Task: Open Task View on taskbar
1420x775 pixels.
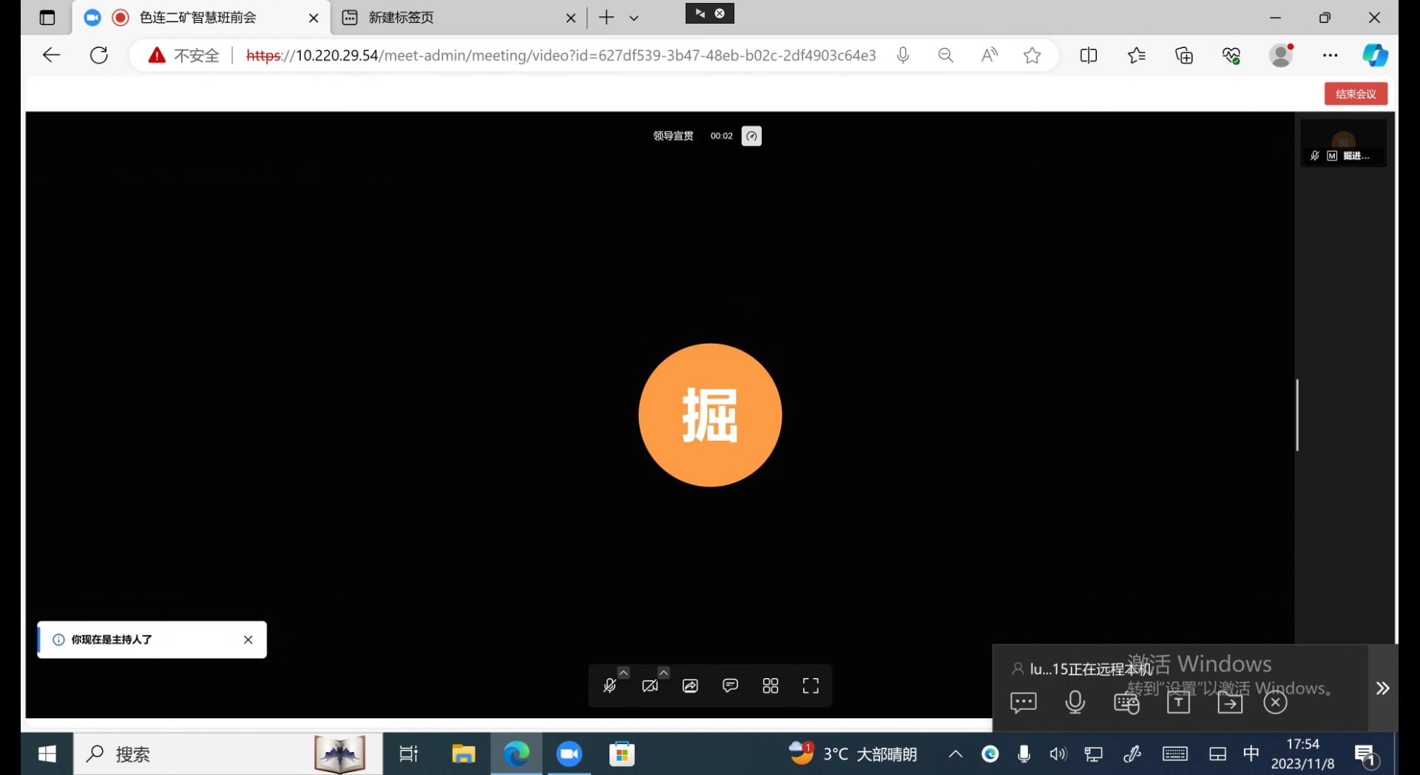Action: click(x=409, y=754)
